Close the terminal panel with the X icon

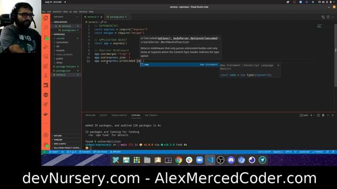tap(333, 115)
